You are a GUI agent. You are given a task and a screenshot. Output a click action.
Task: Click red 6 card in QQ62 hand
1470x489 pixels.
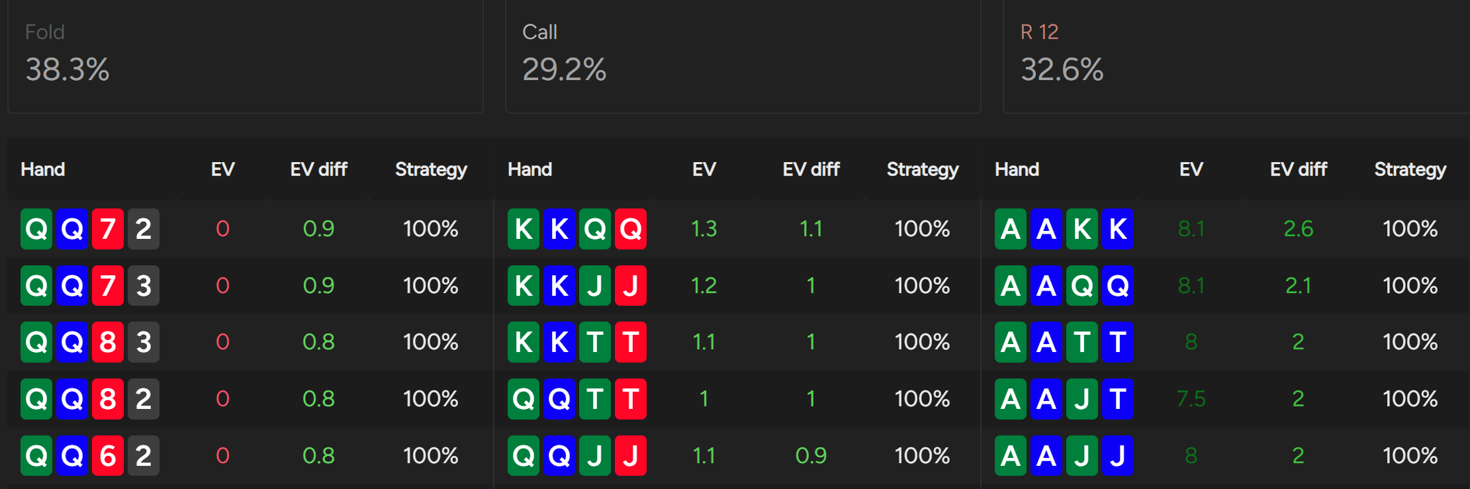pyautogui.click(x=108, y=455)
